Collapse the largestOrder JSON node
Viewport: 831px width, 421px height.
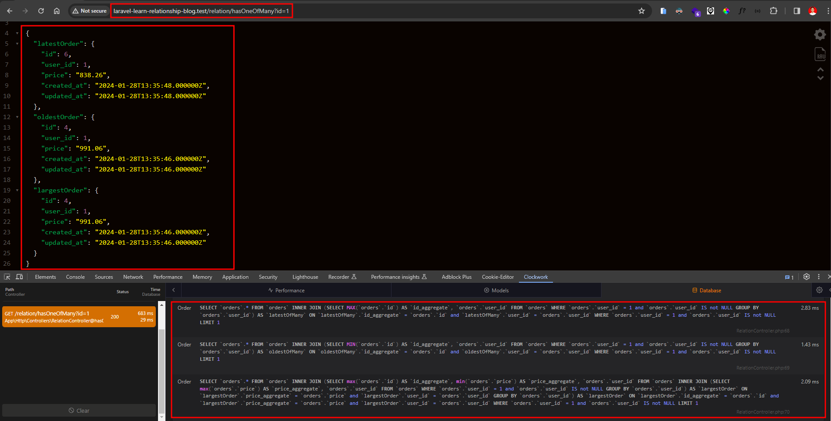tap(17, 190)
